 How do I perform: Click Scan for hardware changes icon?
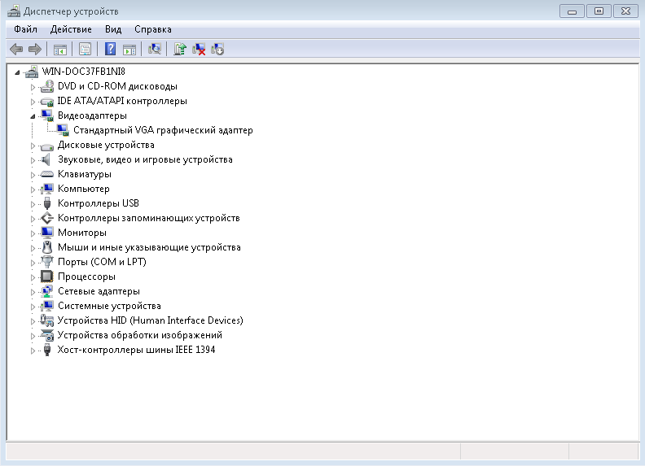[x=154, y=49]
